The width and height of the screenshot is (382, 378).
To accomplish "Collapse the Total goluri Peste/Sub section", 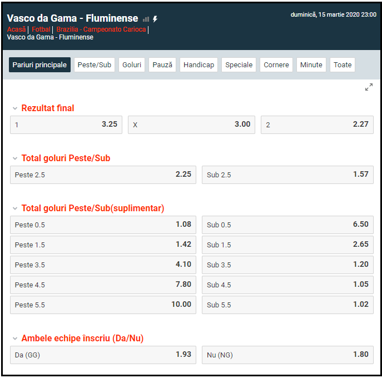I will [15, 158].
